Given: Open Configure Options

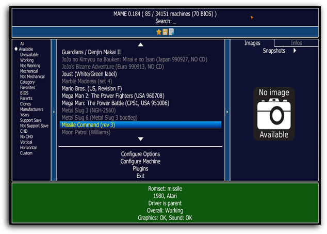Looking at the screenshot, I should 140,154.
